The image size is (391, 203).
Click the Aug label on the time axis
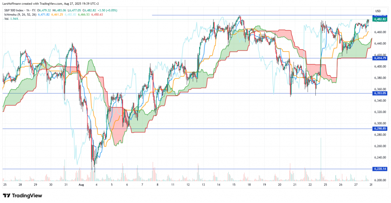coord(81,184)
